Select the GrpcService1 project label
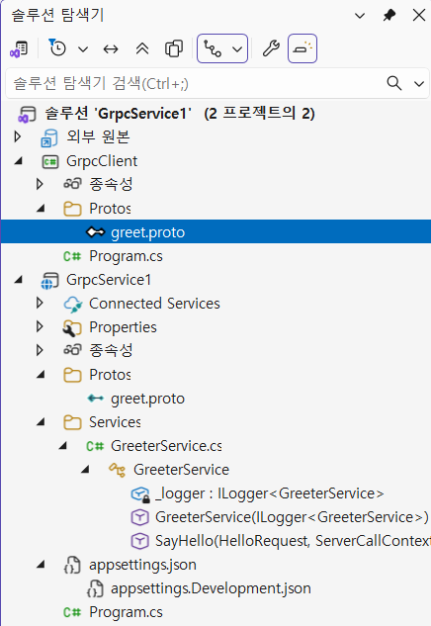Screen dimensions: 431x626 109,280
